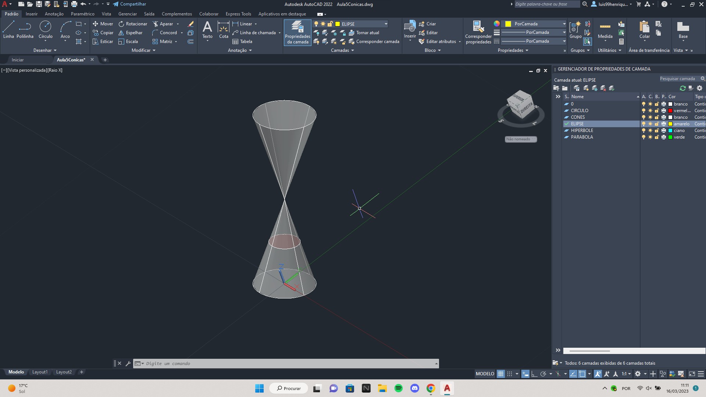Viewport: 706px width, 397px height.
Task: Click the AulaConicas tab
Action: click(71, 59)
